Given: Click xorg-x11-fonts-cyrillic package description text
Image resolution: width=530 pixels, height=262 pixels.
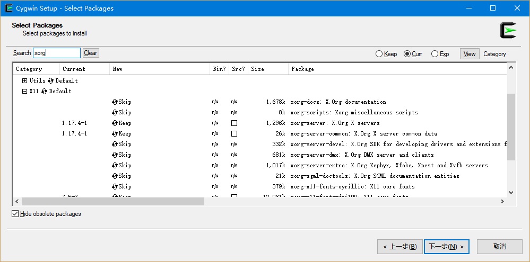Looking at the screenshot, I should pos(353,186).
